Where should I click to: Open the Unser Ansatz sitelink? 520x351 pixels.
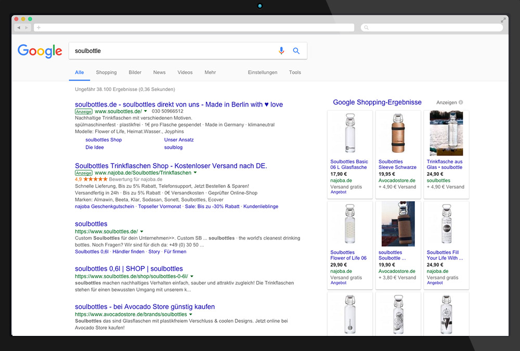pyautogui.click(x=179, y=140)
